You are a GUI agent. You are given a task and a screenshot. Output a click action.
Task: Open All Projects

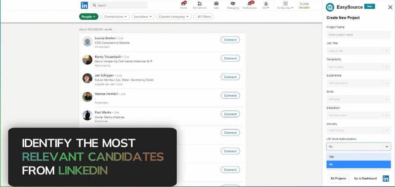[x=338, y=178]
